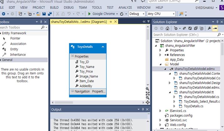Select shanuToyDetailsModel.edmx in Solution Explorer
The height and width of the screenshot is (131, 224).
pos(195,69)
